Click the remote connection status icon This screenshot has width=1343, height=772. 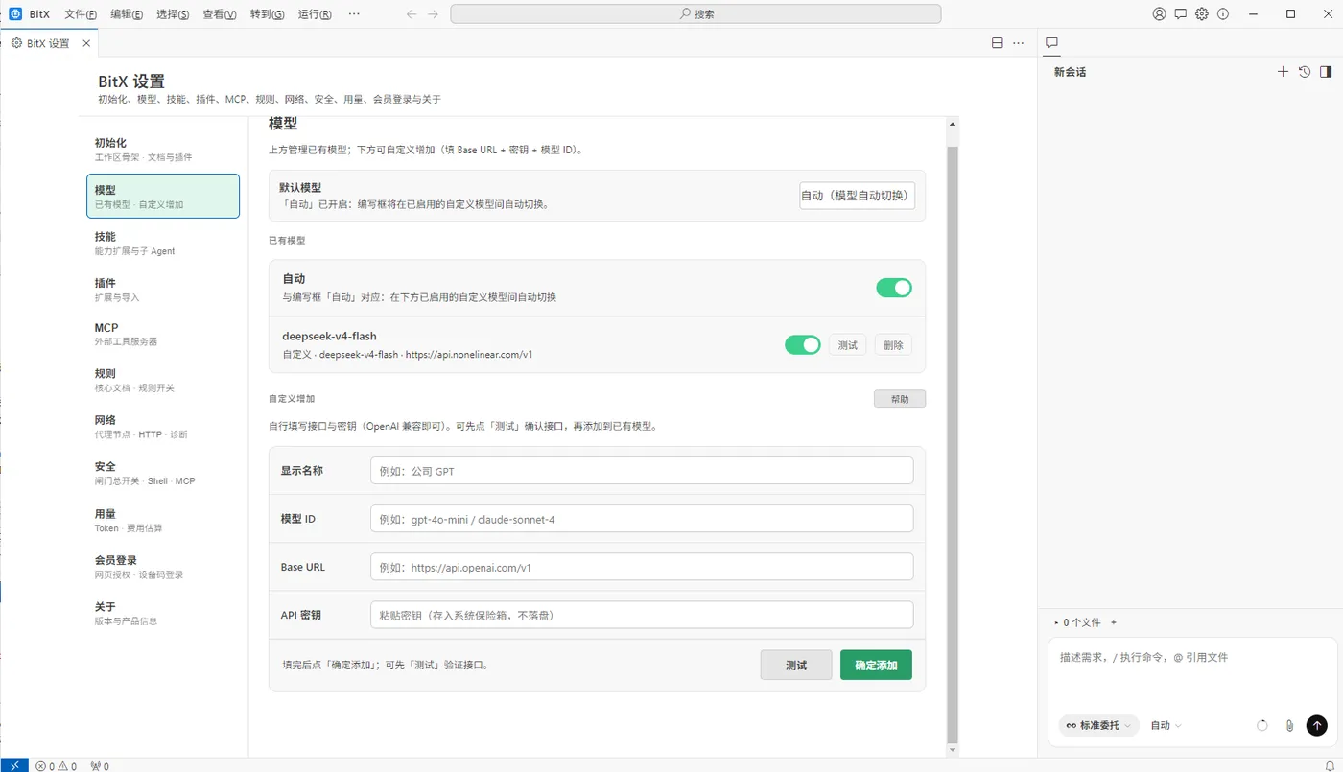[14, 765]
